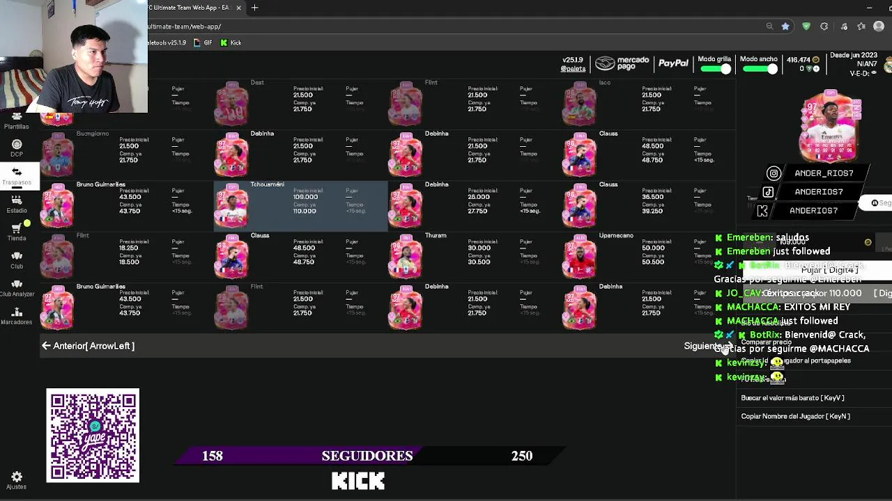Click the plus icon to add FC points
892x501 pixels.
(816, 69)
